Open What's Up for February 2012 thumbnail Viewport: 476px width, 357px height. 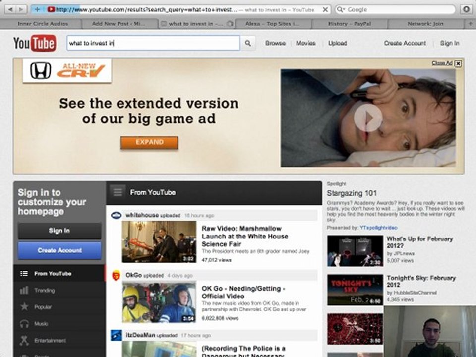pyautogui.click(x=355, y=251)
